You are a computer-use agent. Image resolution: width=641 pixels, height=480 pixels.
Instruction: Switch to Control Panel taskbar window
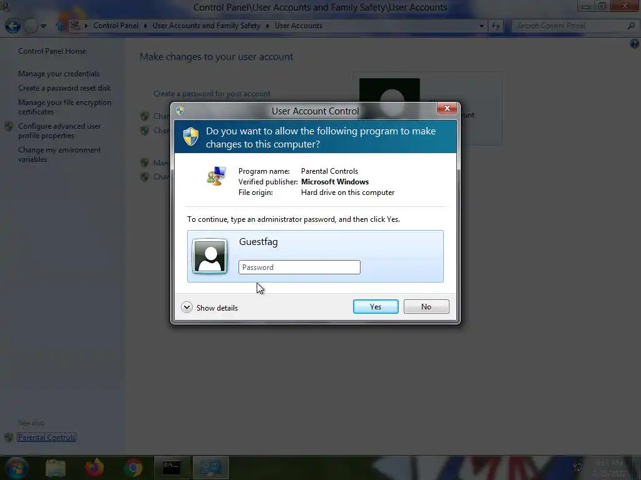tap(210, 467)
